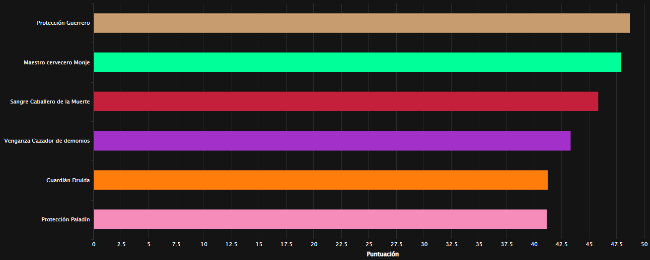Select the green Maestro cervecero Monje bar
This screenshot has width=650, height=260.
click(357, 62)
